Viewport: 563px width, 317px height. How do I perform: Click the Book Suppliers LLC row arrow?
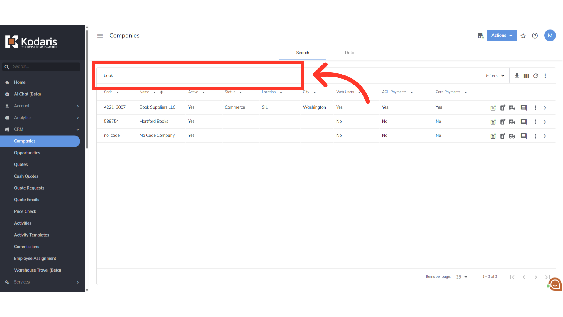pos(545,108)
